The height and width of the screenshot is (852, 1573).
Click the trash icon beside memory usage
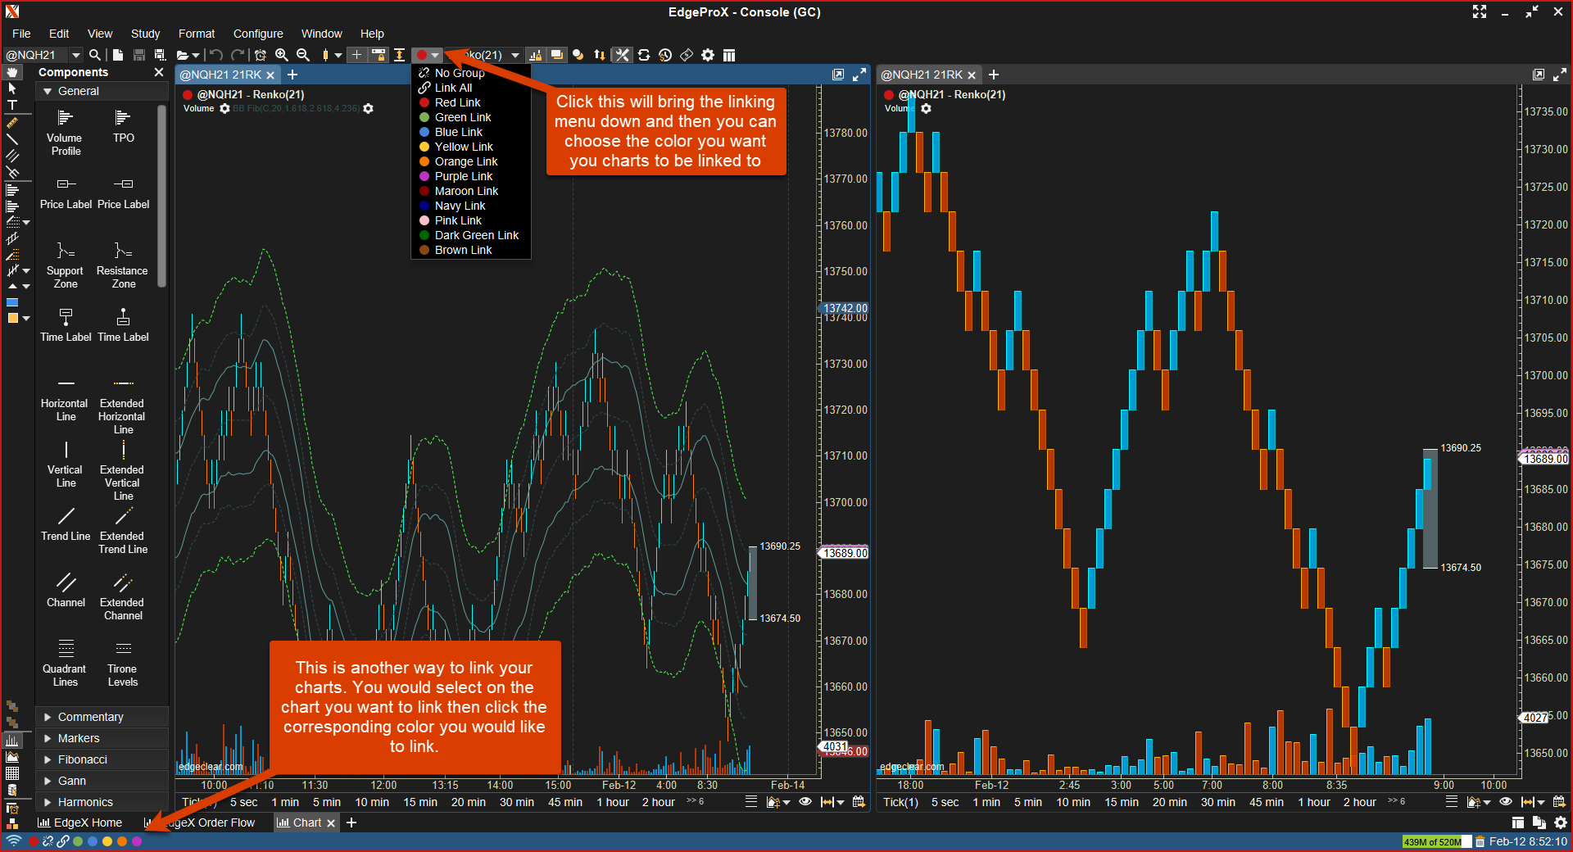pyautogui.click(x=1480, y=841)
